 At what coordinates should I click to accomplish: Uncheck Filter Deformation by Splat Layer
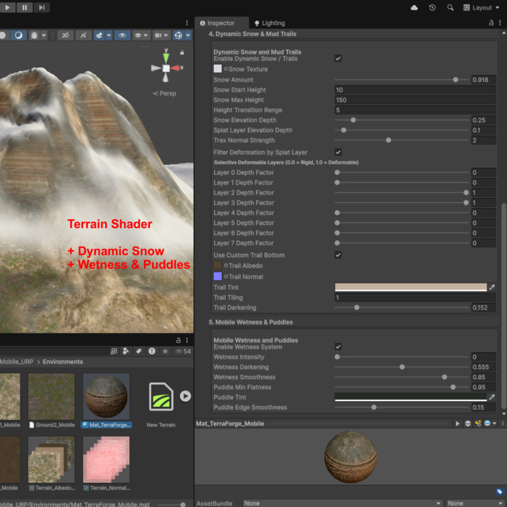[x=338, y=152]
